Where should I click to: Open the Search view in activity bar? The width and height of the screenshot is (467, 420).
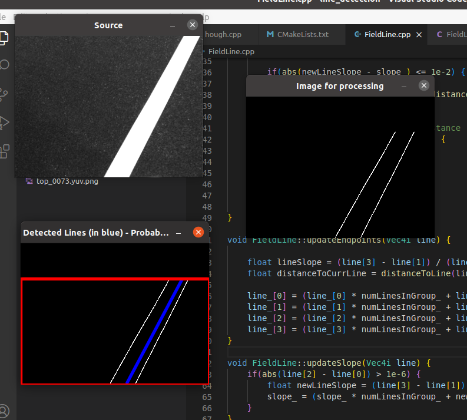click(5, 65)
